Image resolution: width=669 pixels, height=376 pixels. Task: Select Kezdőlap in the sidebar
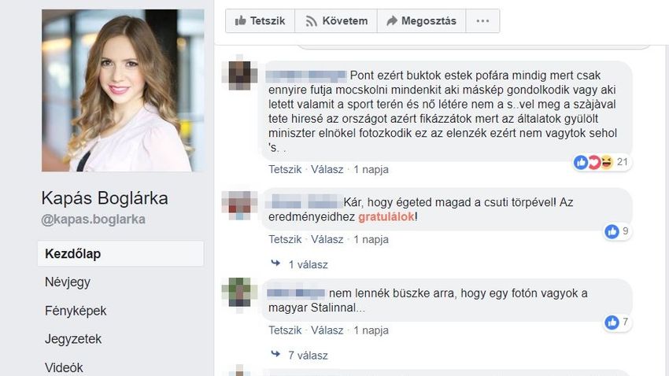[x=120, y=253]
